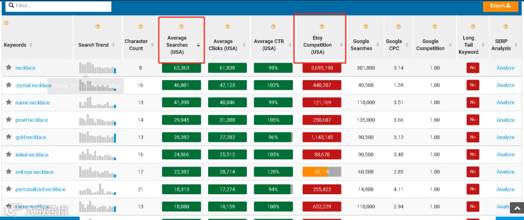Open help icon above Google Searches

[x=366, y=26]
